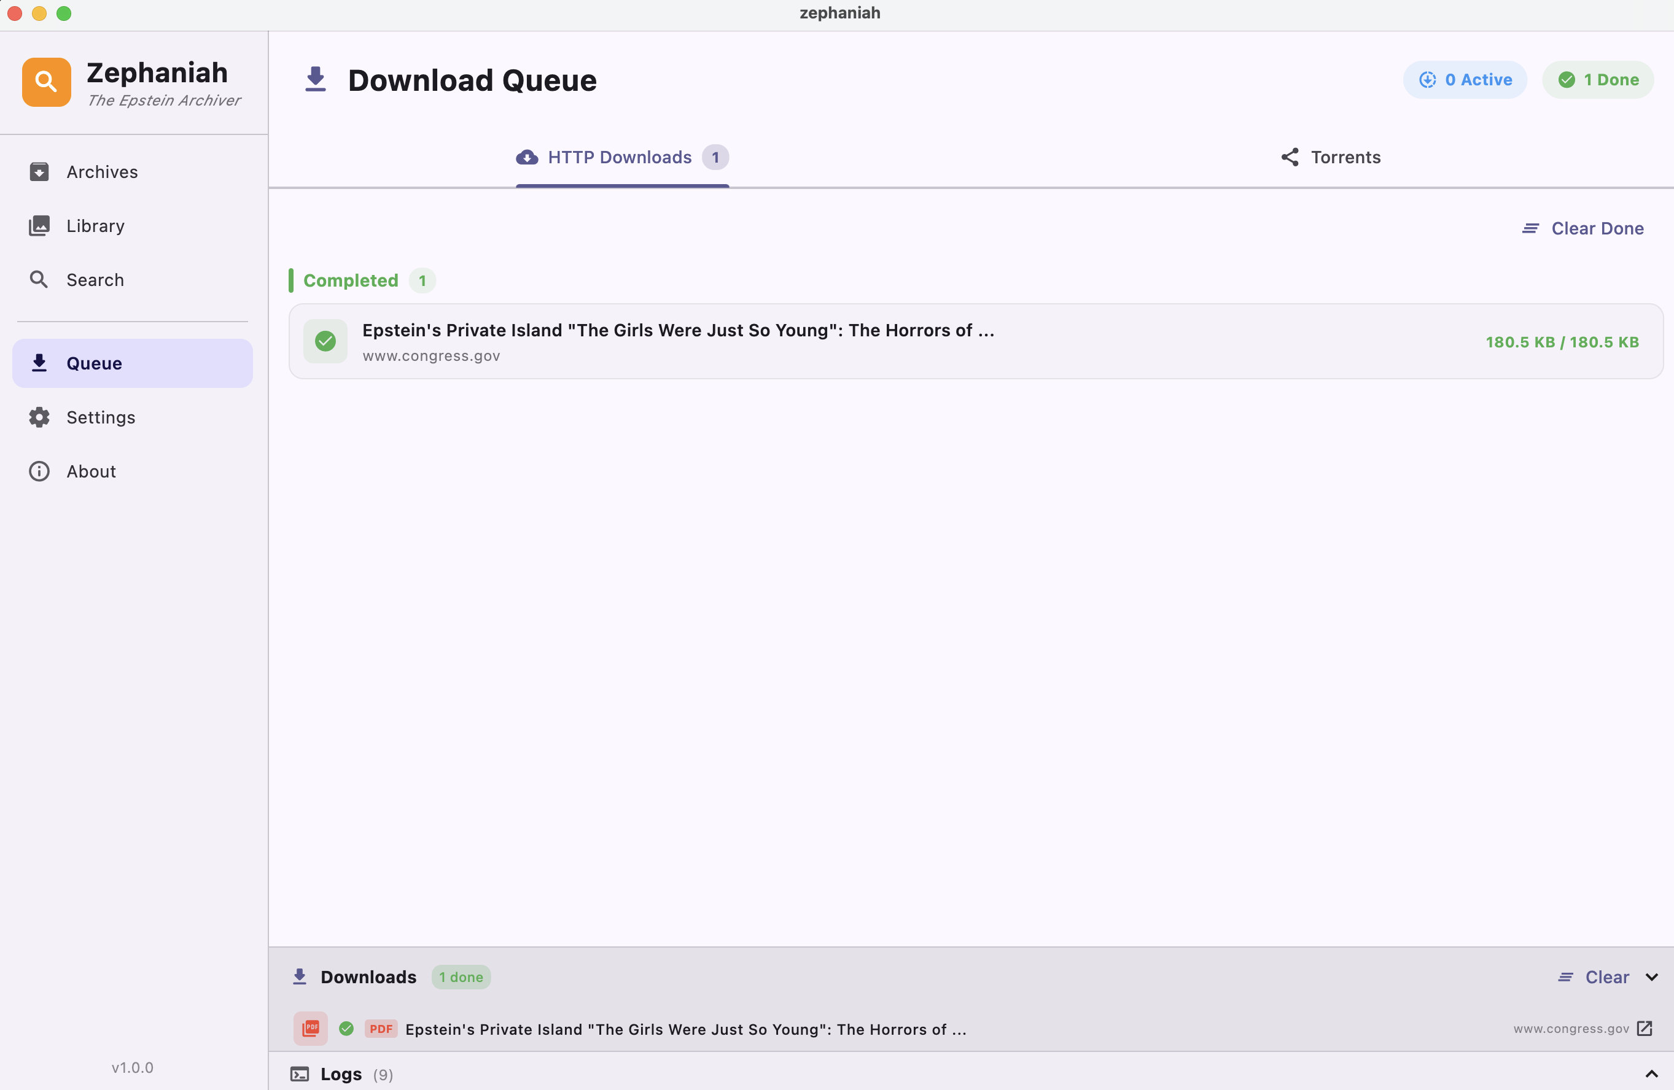Image resolution: width=1674 pixels, height=1090 pixels.
Task: Open the About info icon
Action: (x=39, y=471)
